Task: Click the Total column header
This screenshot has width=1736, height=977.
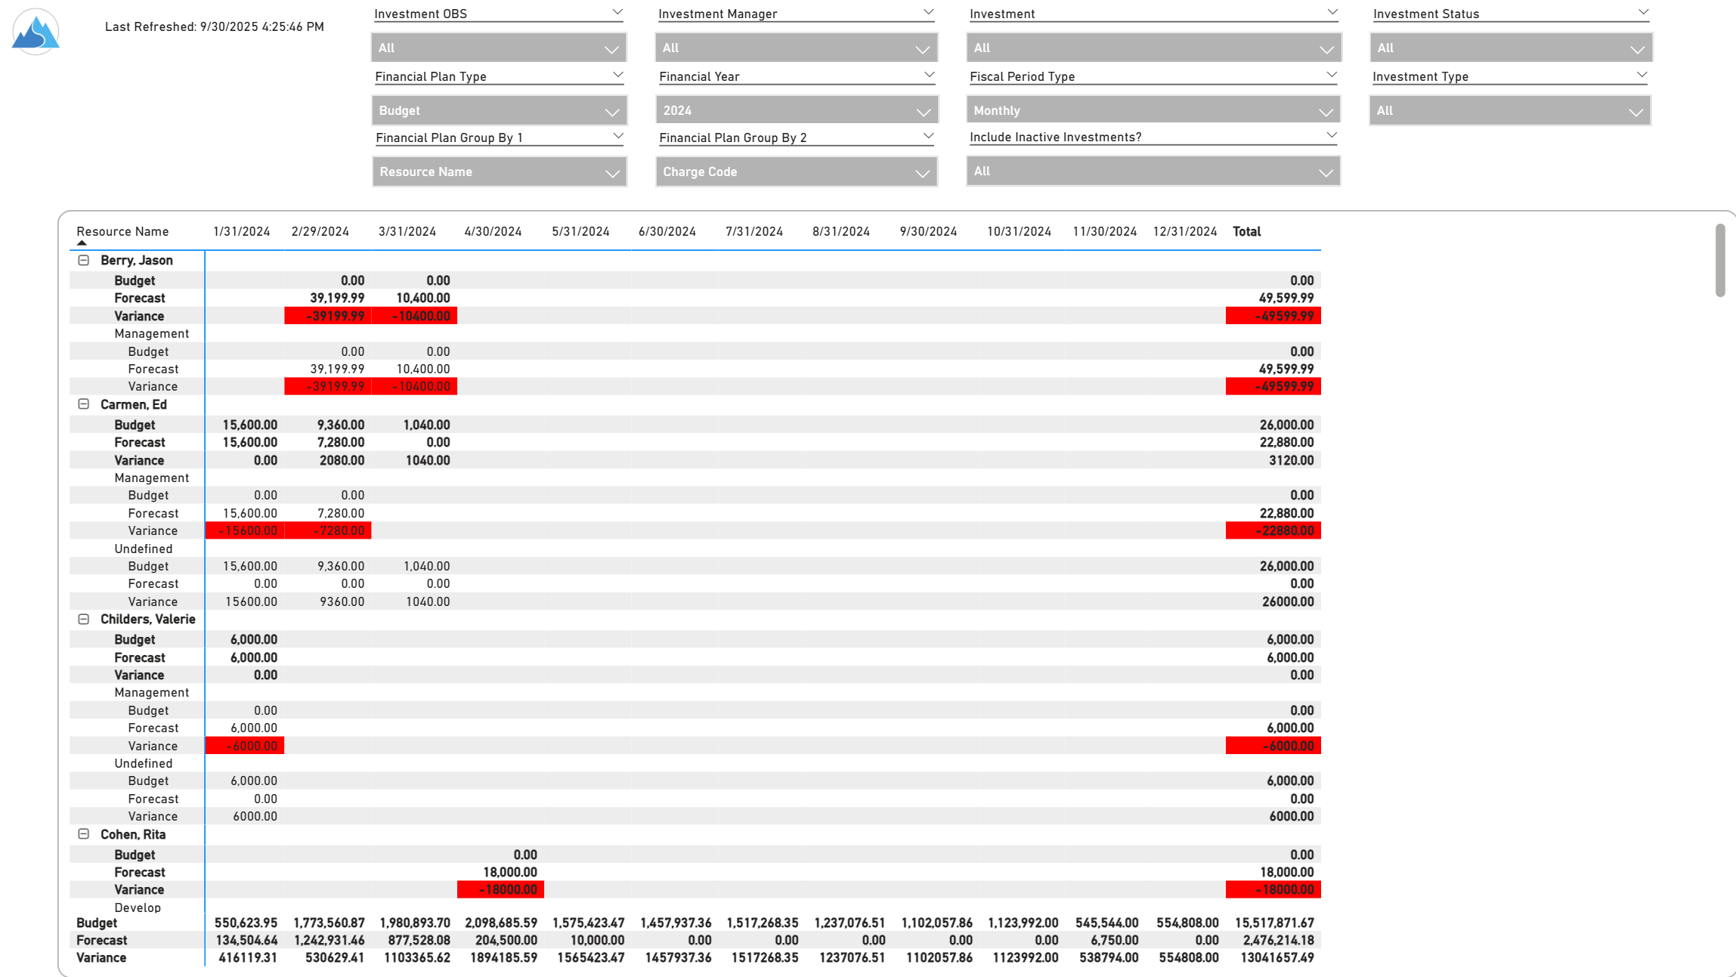Action: 1247,231
